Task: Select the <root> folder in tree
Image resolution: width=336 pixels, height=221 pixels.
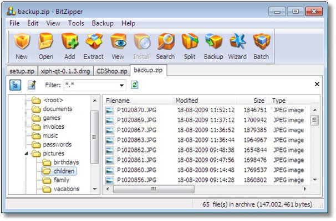Action: click(53, 100)
